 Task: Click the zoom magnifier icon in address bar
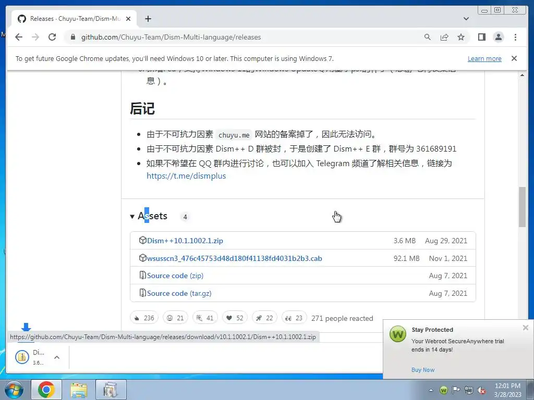[428, 37]
